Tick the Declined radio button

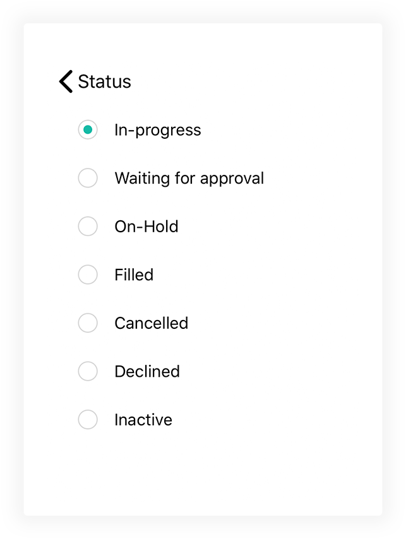[x=88, y=371]
